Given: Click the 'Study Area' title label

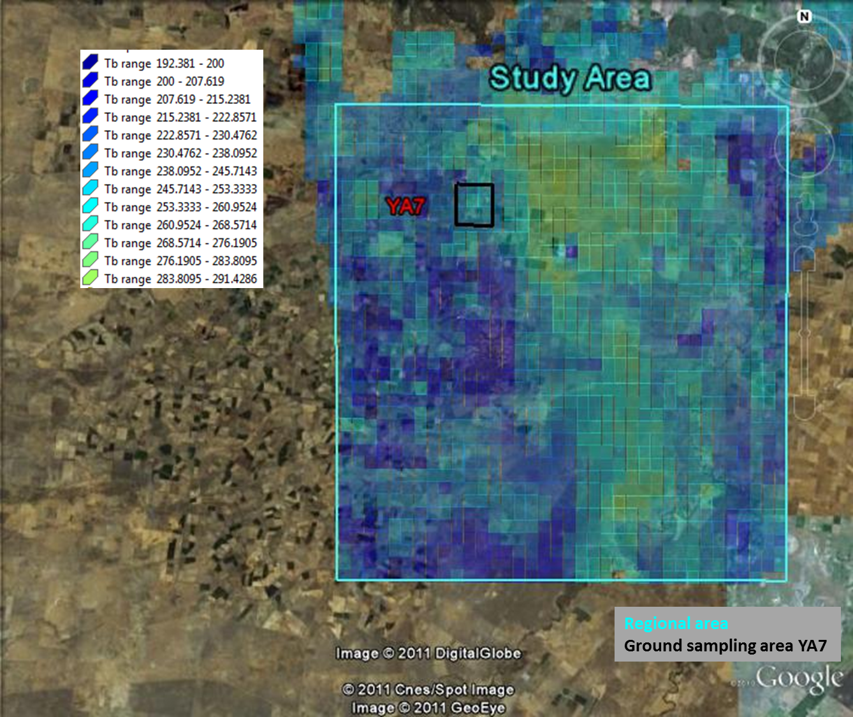Looking at the screenshot, I should pos(570,78).
